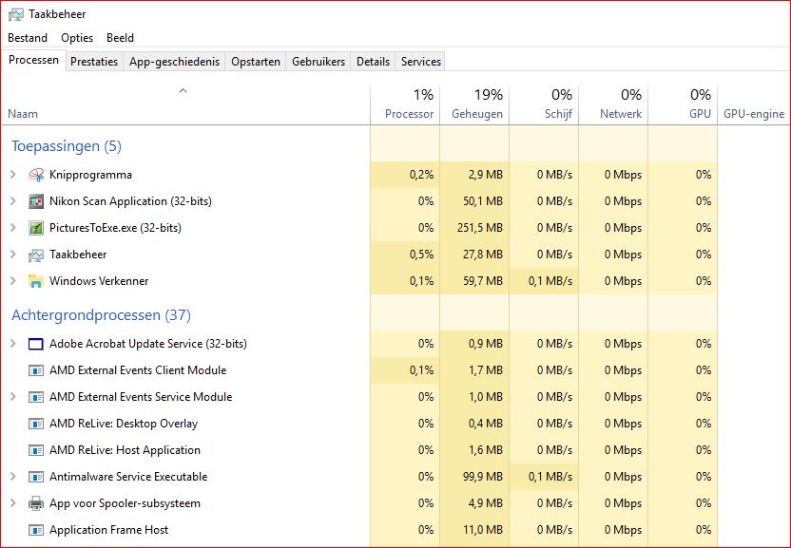Click the Windows Verkenner folder icon
Image resolution: width=791 pixels, height=548 pixels.
tap(36, 281)
